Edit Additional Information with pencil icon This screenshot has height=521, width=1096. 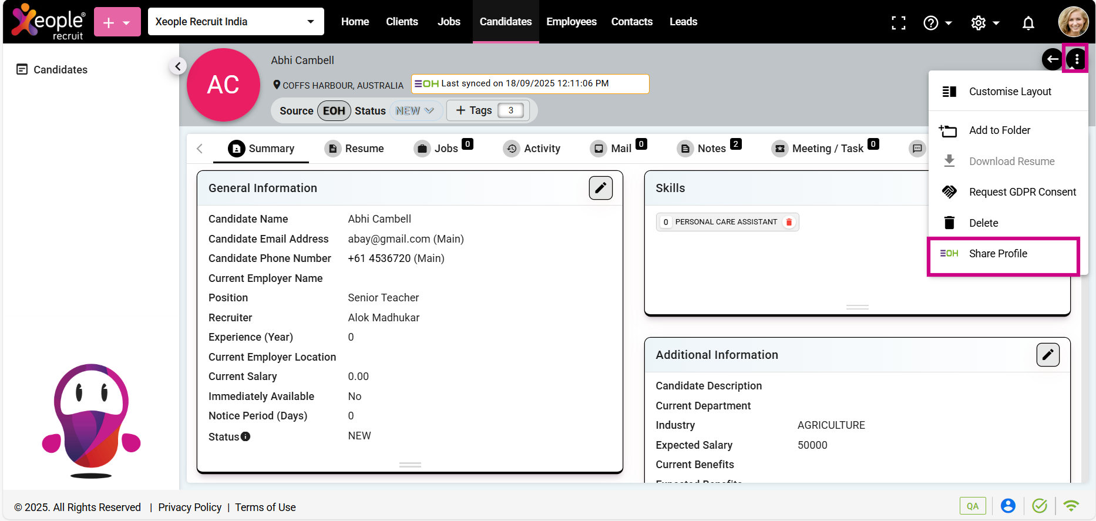[x=1047, y=355]
